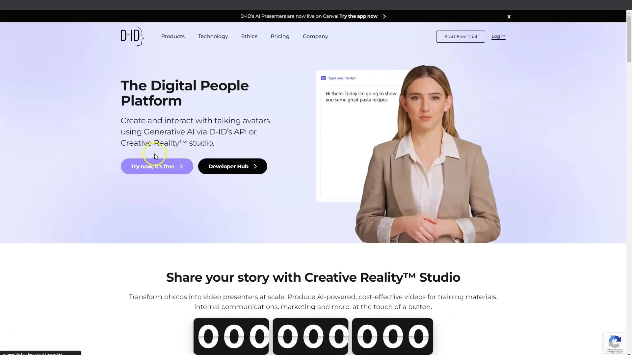632x355 pixels.
Task: Click the arrow icon next to Try app
Action: (x=384, y=16)
